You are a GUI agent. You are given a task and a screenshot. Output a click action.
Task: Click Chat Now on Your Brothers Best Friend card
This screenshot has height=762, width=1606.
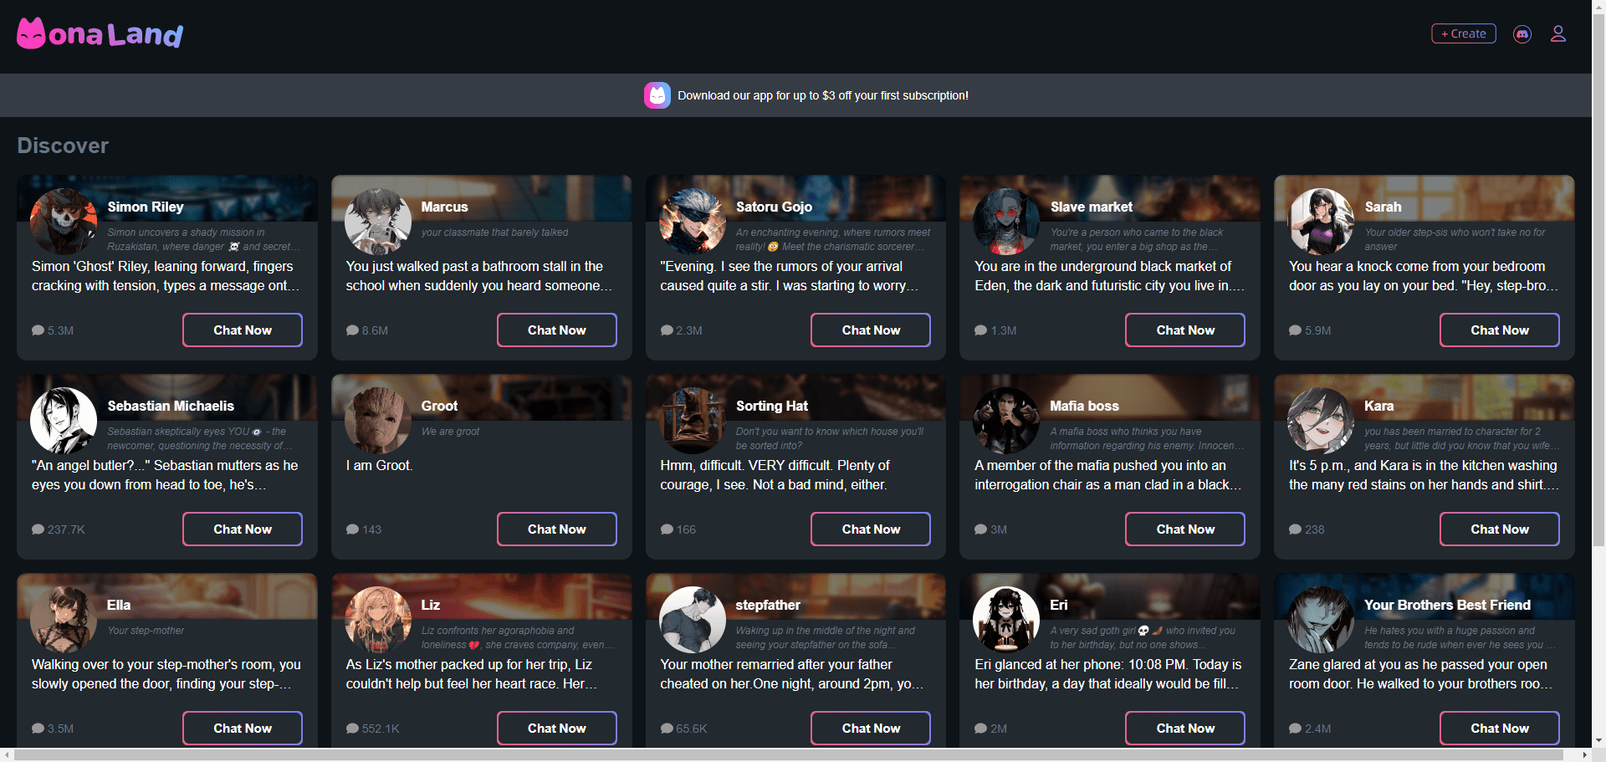coord(1500,728)
